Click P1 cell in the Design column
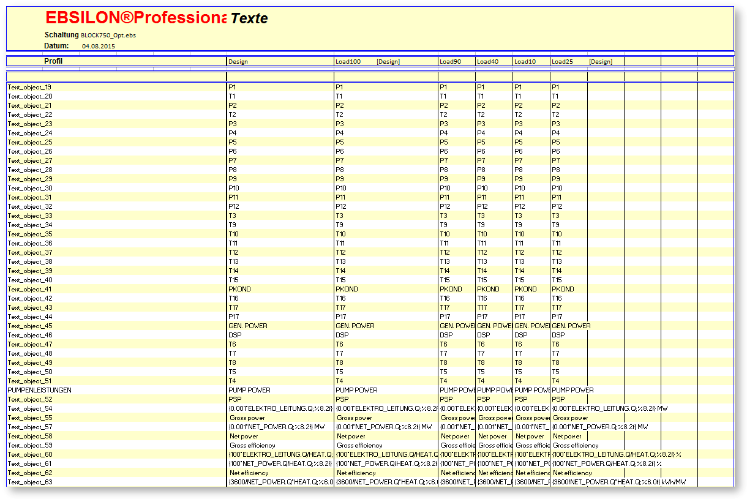Image resolution: width=747 pixels, height=499 pixels. [232, 87]
